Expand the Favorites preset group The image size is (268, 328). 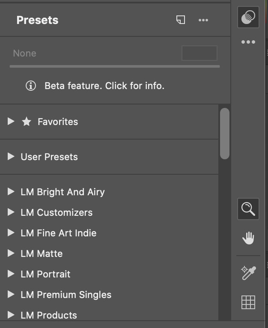click(11, 122)
